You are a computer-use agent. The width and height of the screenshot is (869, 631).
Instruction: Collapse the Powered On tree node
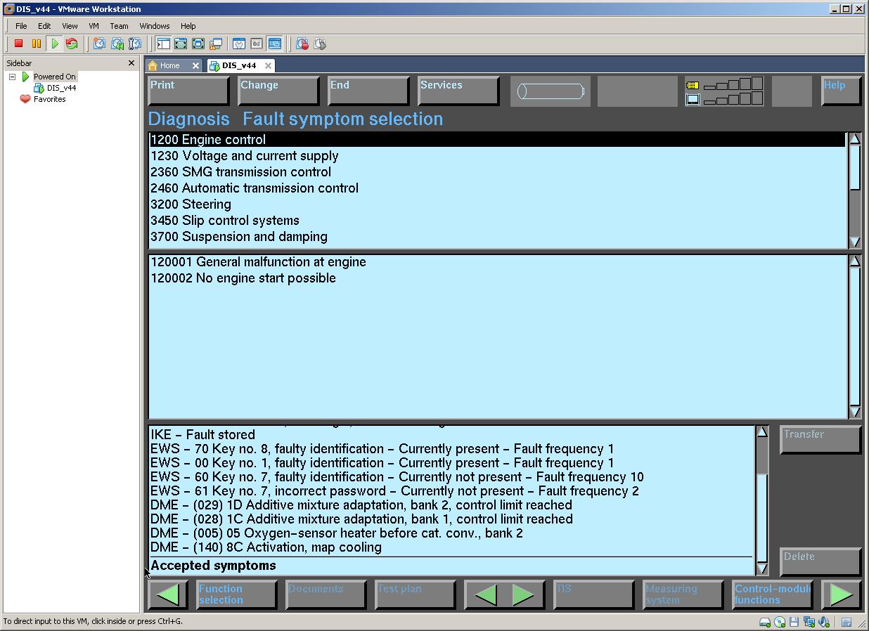tap(12, 77)
